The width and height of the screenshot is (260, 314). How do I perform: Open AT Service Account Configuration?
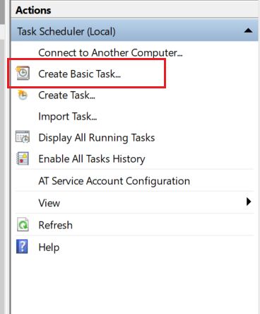click(114, 181)
